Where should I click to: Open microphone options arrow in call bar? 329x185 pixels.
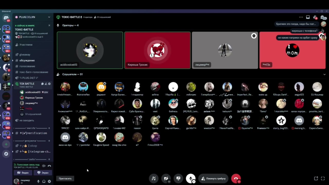pos(194,181)
